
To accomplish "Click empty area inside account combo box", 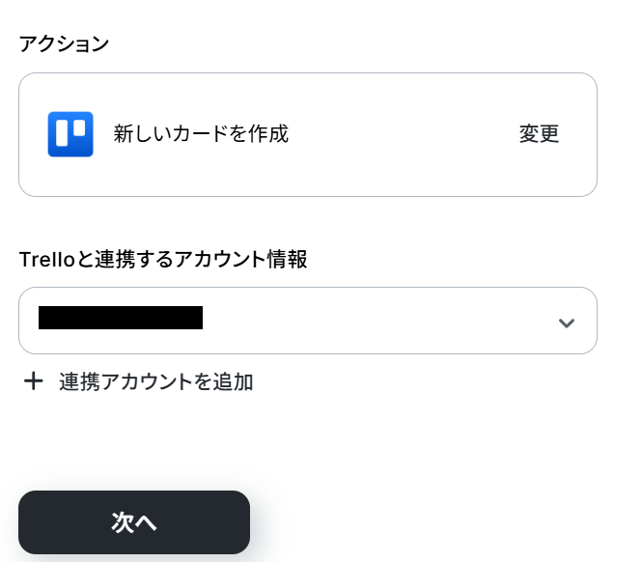I will (x=377, y=321).
